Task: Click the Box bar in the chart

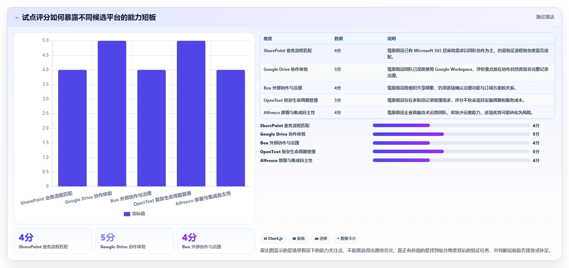Action: 151,128
